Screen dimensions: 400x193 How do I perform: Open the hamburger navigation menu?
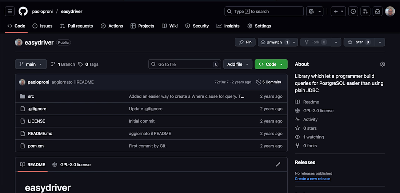[x=10, y=11]
